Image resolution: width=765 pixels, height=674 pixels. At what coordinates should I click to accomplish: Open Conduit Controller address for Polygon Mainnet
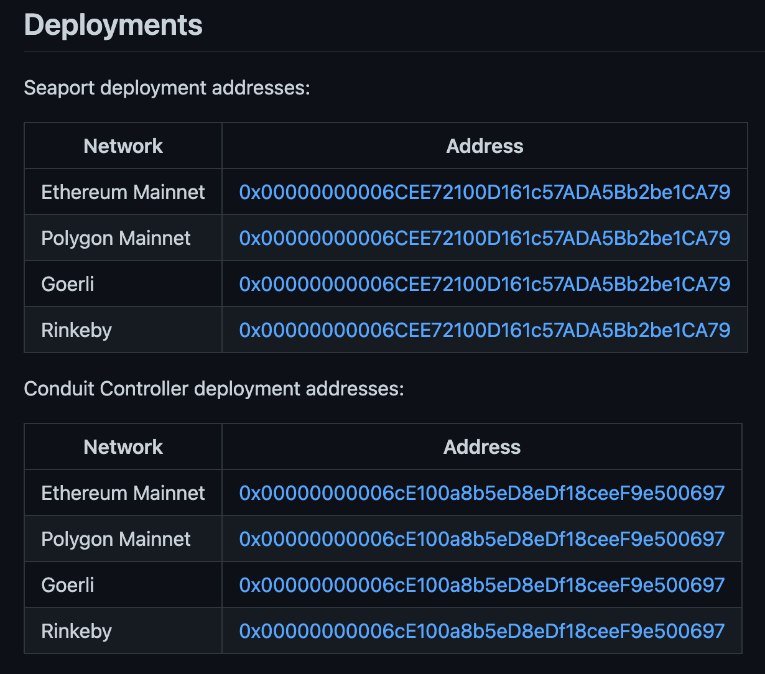pyautogui.click(x=482, y=539)
